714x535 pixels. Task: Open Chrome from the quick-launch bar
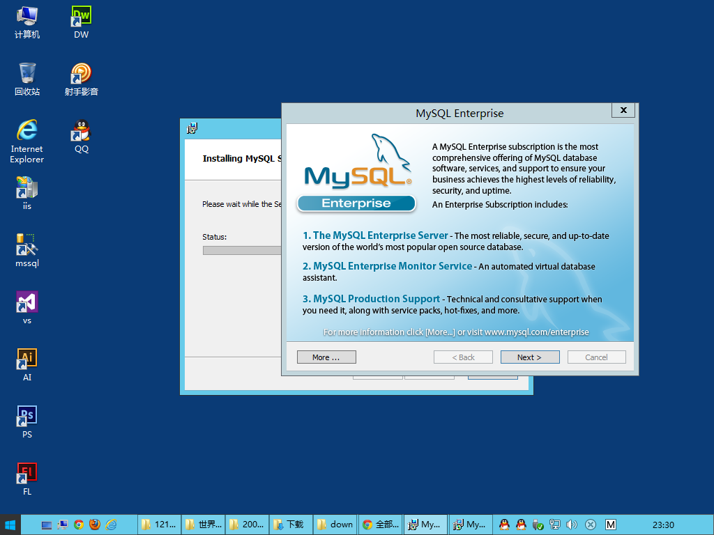(x=79, y=525)
